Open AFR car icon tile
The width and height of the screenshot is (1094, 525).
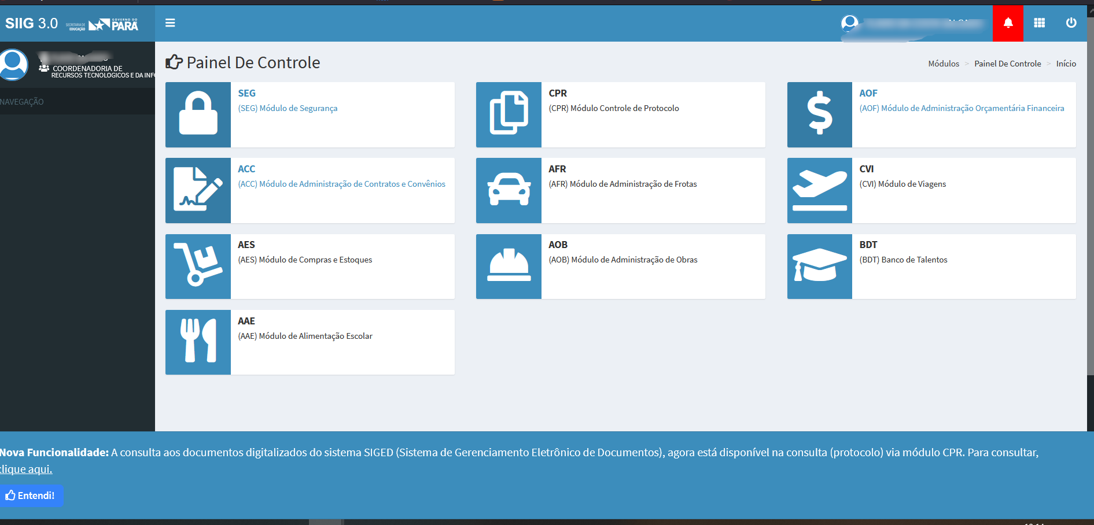pos(509,190)
